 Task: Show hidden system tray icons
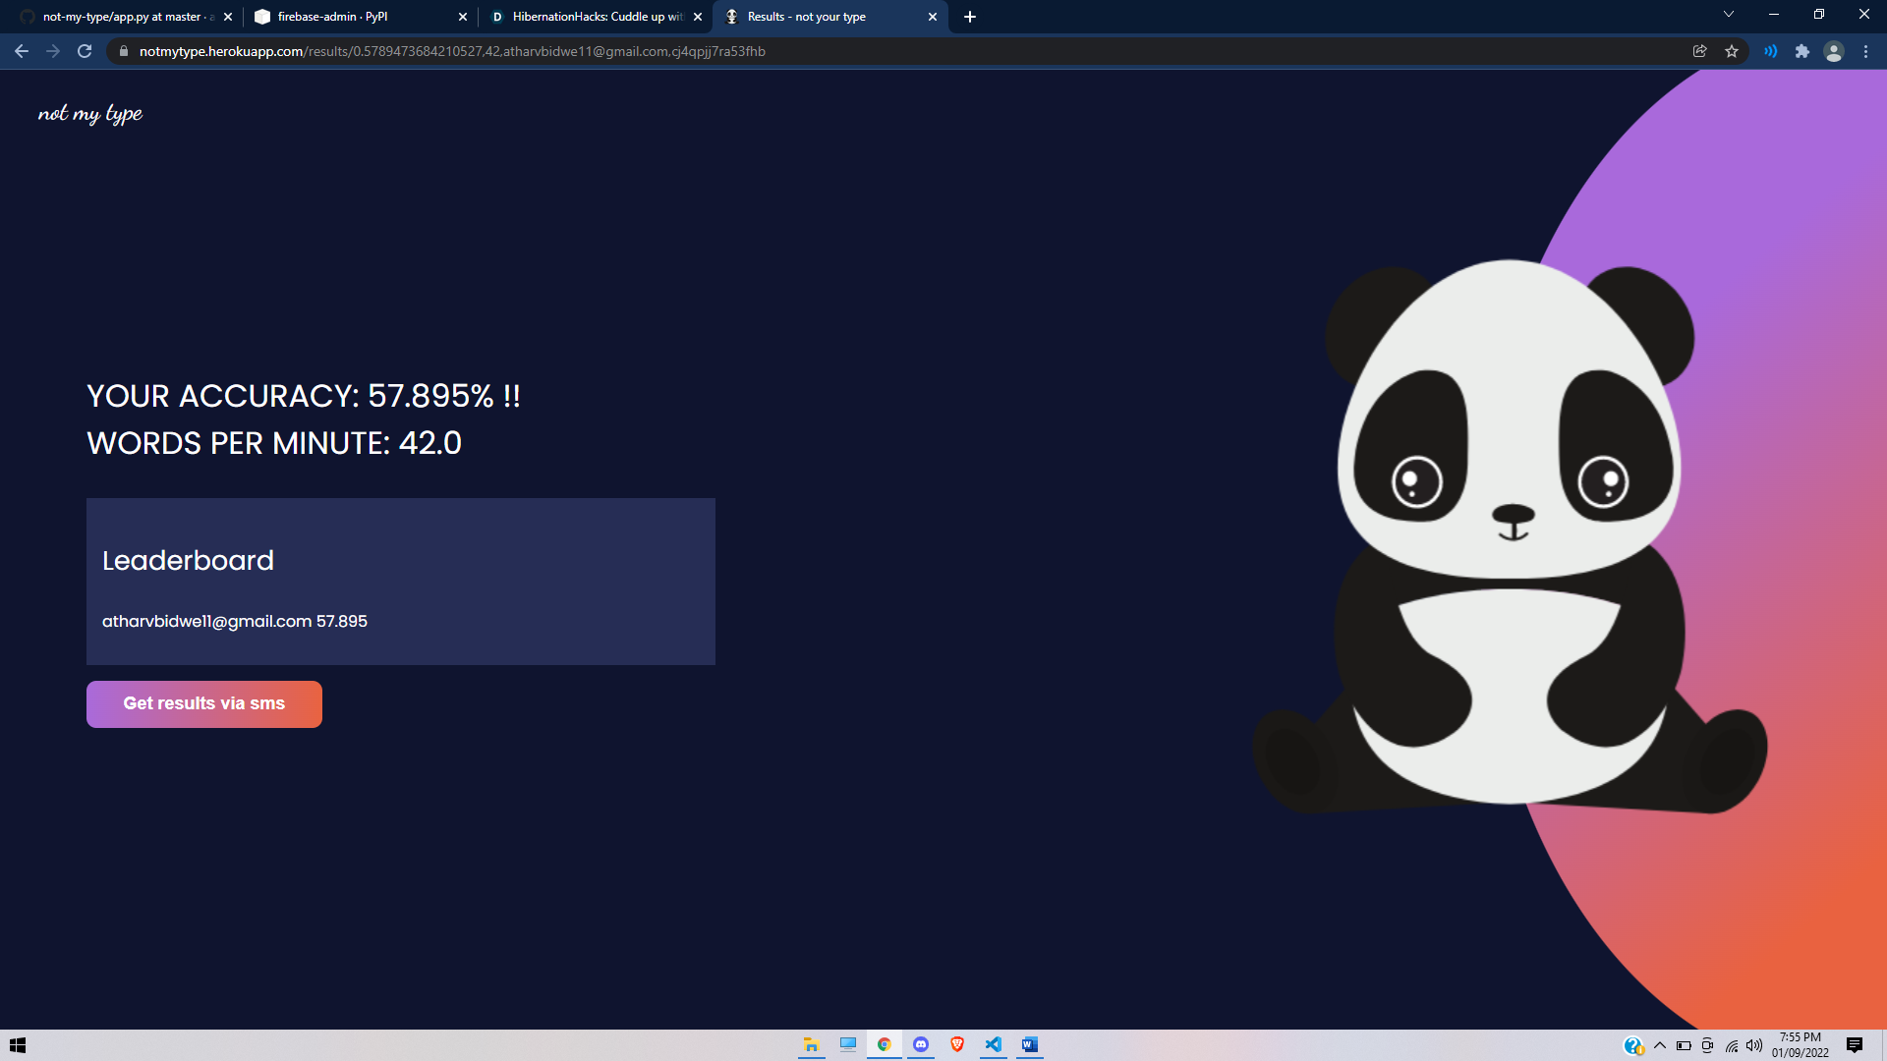(1660, 1045)
